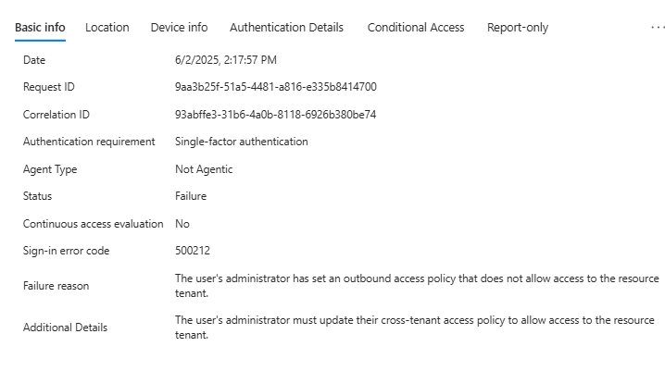The image size is (665, 371).
Task: Click the Failure status value
Action: point(191,196)
